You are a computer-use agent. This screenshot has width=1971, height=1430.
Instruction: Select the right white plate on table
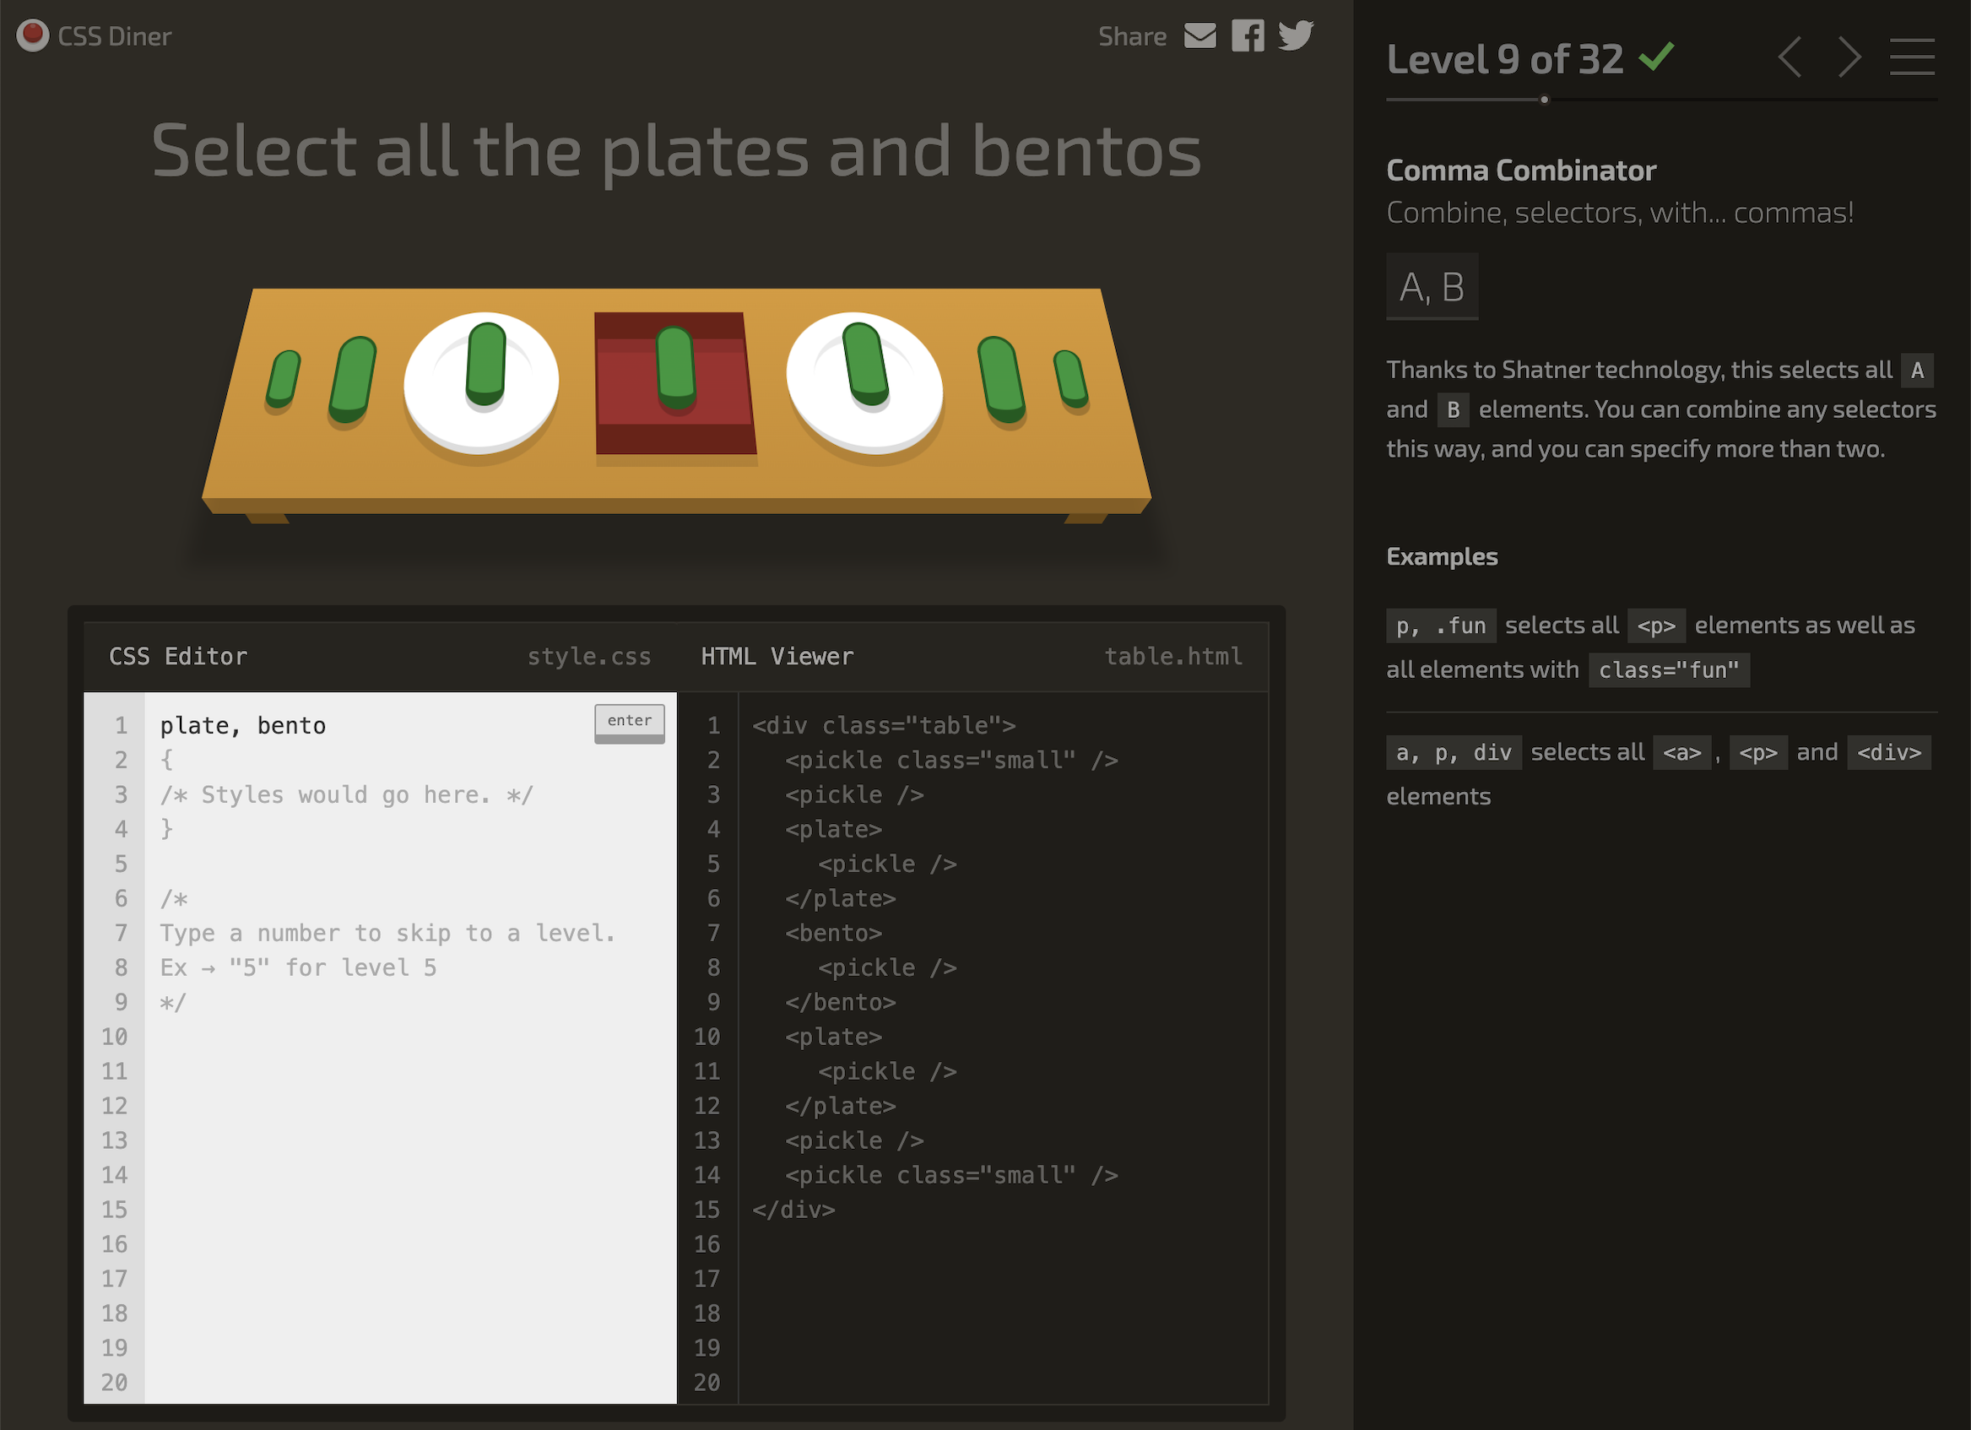(x=864, y=383)
